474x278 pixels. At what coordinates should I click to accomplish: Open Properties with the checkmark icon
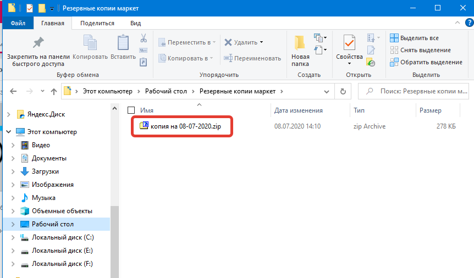[349, 44]
